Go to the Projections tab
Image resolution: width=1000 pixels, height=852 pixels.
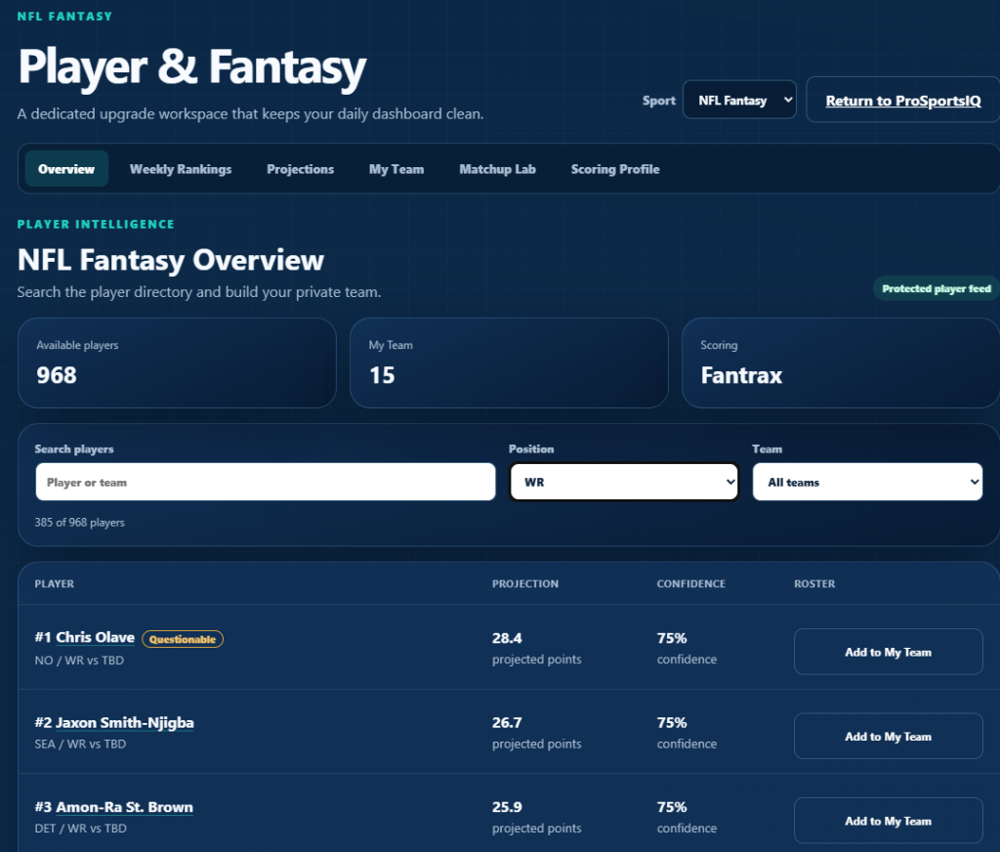point(301,169)
